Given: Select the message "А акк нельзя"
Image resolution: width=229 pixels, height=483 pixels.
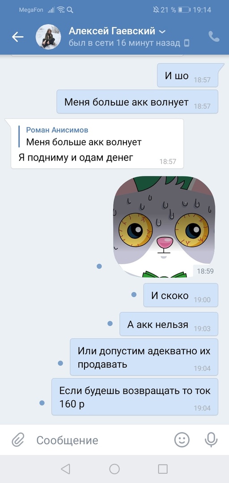Looking at the screenshot, I should [169, 324].
